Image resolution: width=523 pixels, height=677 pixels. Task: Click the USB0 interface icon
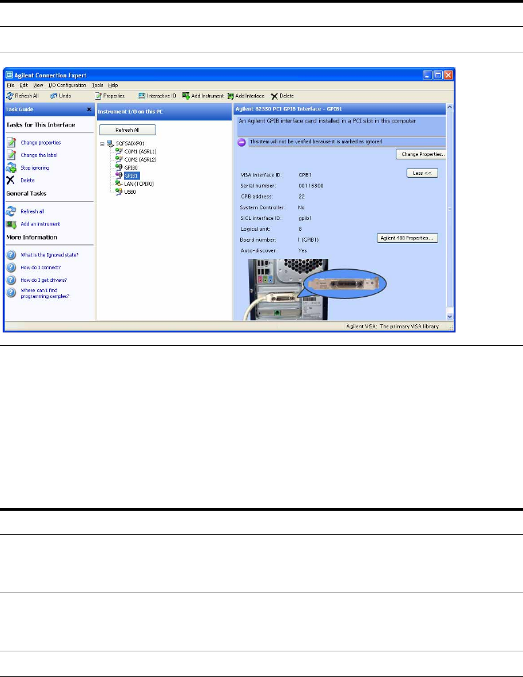tap(118, 192)
